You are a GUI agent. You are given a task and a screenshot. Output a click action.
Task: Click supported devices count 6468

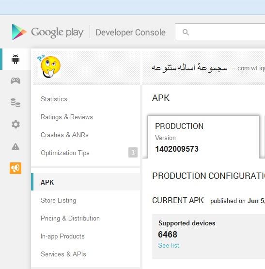coord(168,235)
